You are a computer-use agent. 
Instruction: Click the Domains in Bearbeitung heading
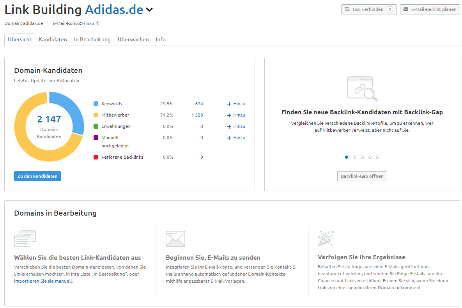[x=55, y=213]
